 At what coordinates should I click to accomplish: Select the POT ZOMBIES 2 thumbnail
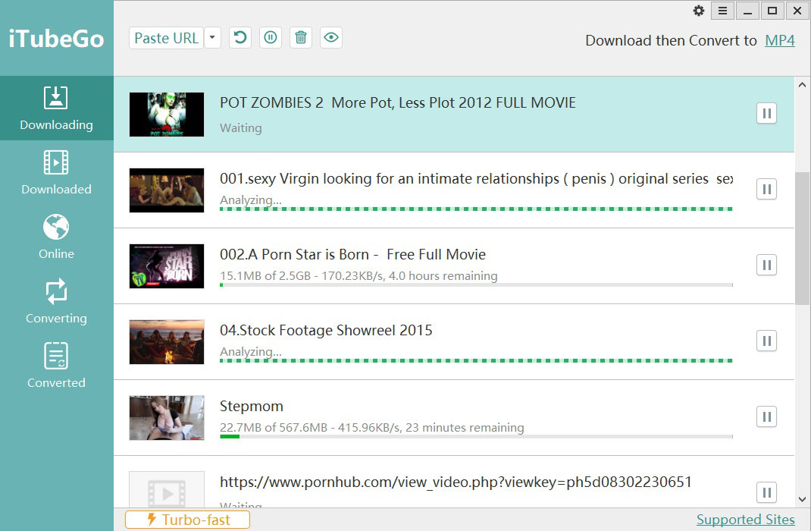(x=167, y=115)
